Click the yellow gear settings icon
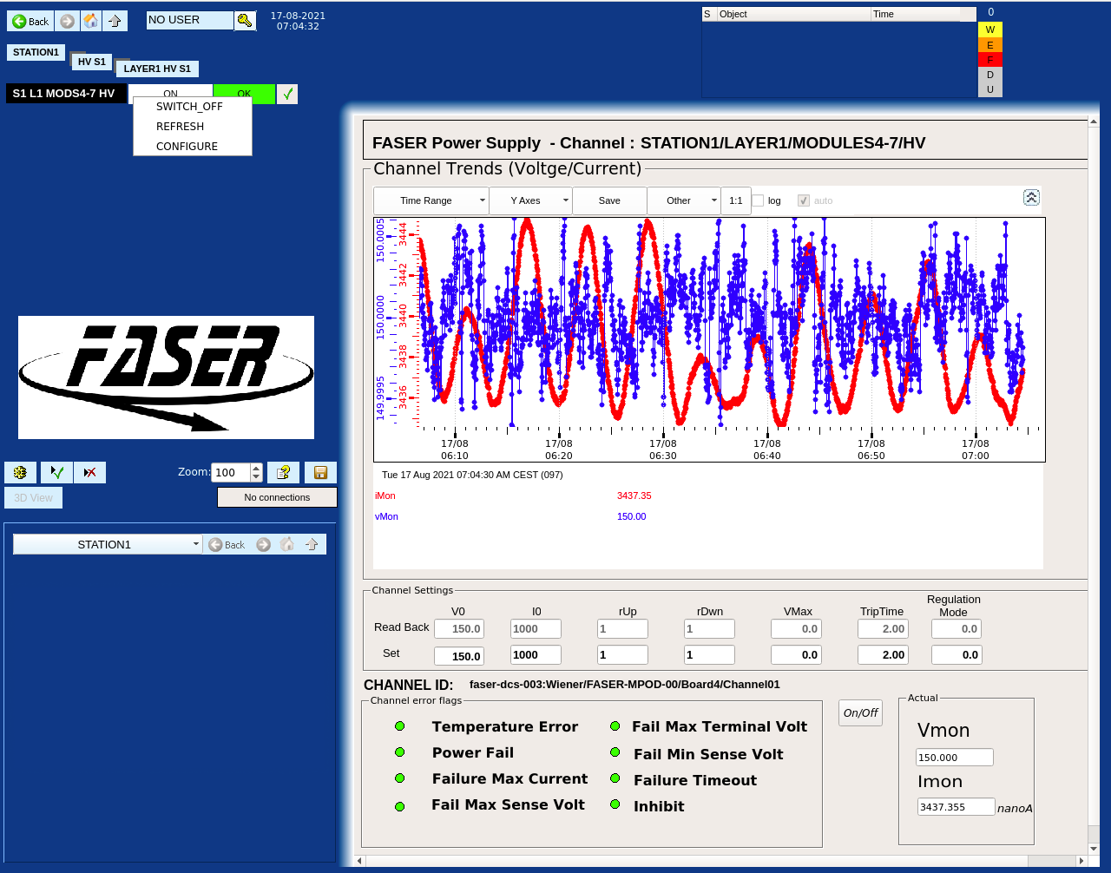This screenshot has width=1111, height=873. pos(20,472)
